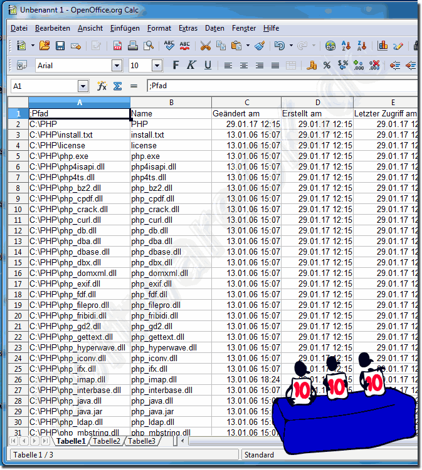Open the Einfügen menu

coord(125,28)
